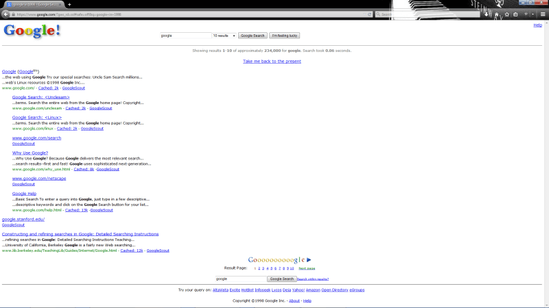Try the query on Excite
The height and width of the screenshot is (308, 549).
point(235,290)
